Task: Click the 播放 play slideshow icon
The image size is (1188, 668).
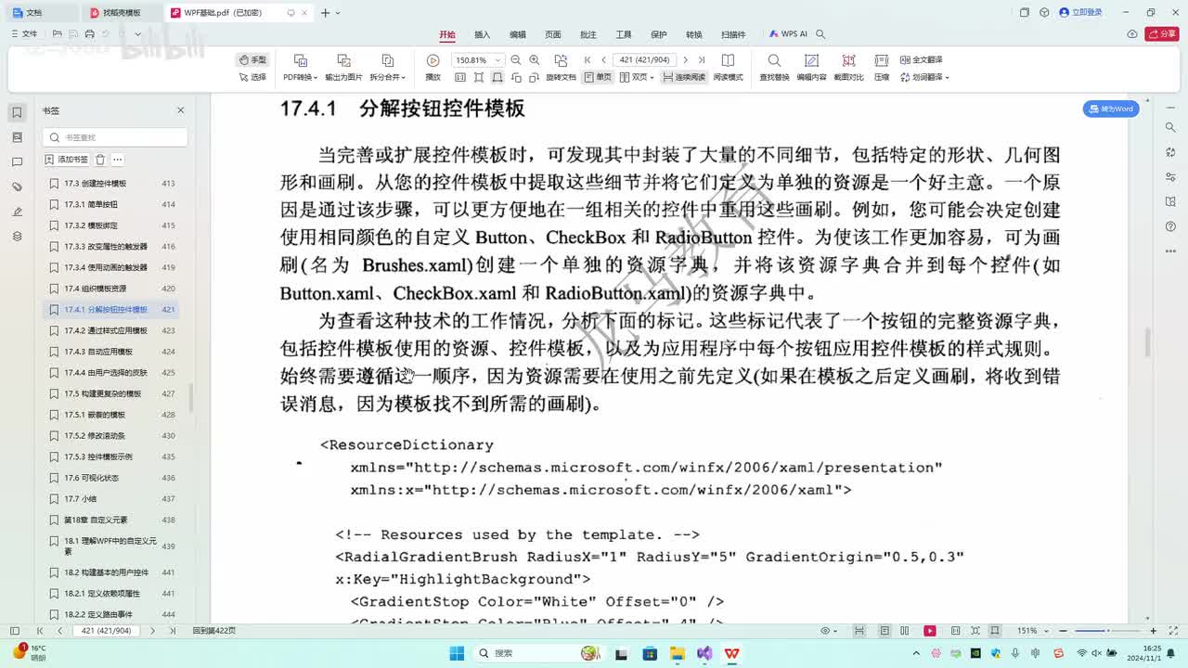Action: point(433,60)
